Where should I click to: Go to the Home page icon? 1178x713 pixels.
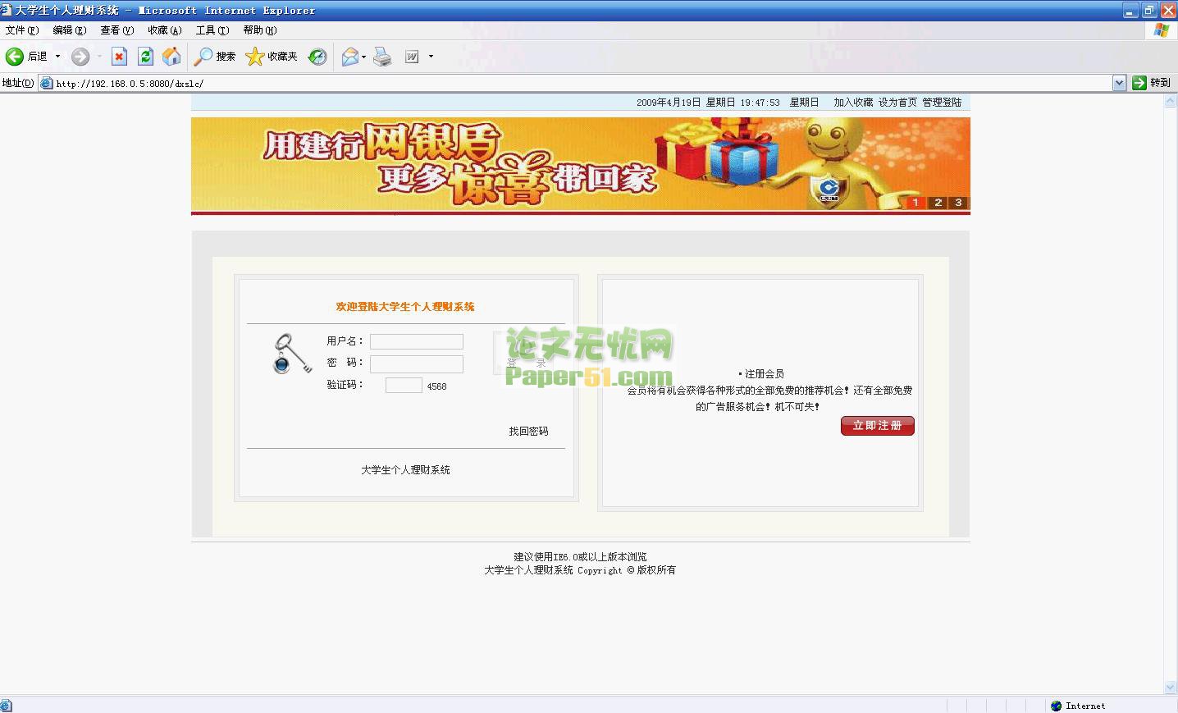[x=171, y=57]
